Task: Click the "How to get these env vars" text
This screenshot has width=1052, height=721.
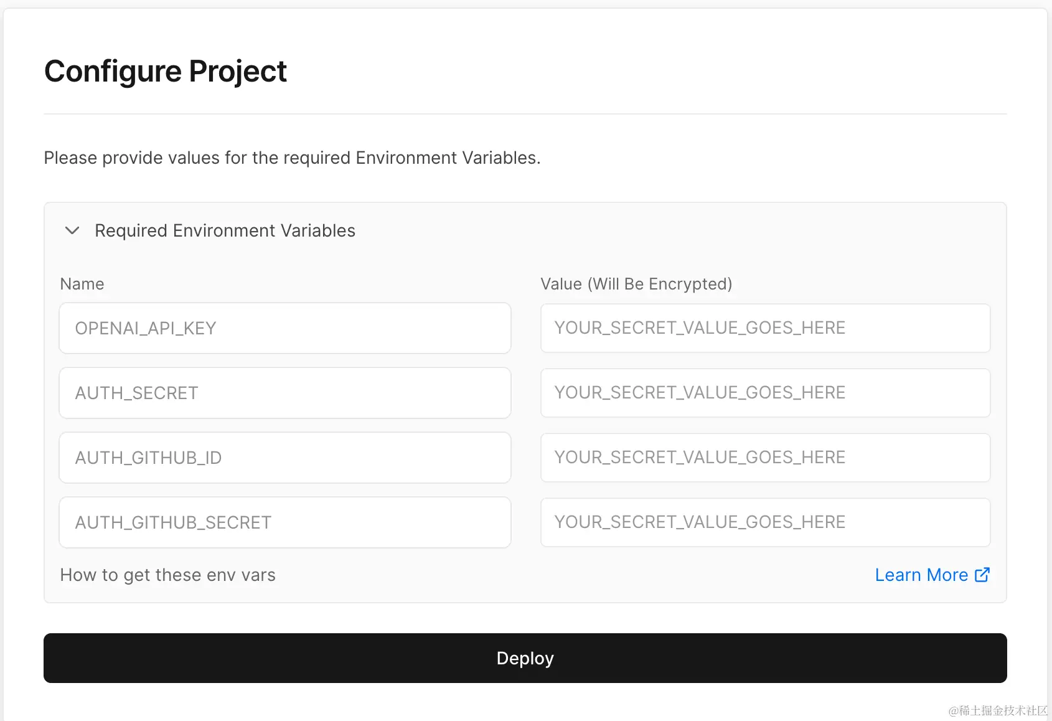Action: [x=167, y=575]
